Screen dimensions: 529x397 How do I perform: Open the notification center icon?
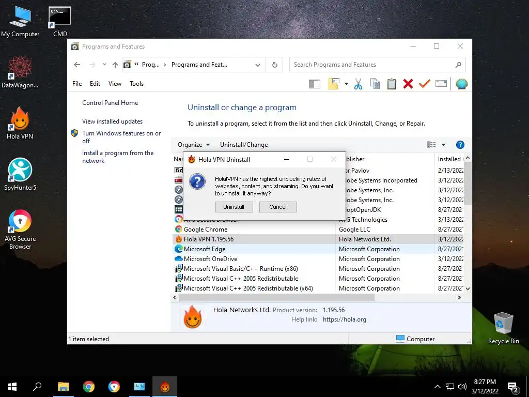pyautogui.click(x=513, y=387)
